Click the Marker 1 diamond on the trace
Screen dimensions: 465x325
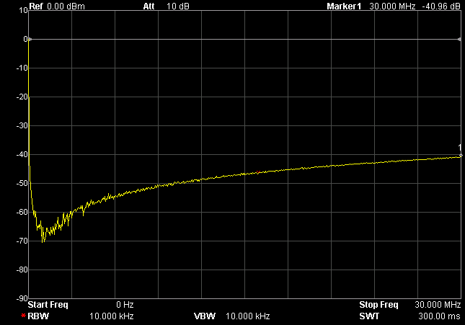click(x=461, y=156)
